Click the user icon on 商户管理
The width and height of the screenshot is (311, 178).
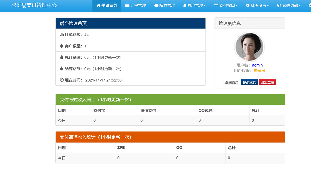pos(185,6)
